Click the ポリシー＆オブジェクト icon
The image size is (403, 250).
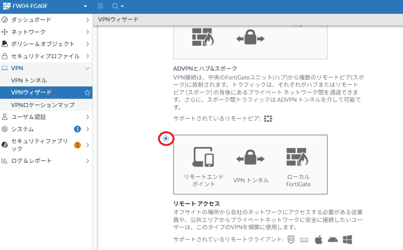5,44
